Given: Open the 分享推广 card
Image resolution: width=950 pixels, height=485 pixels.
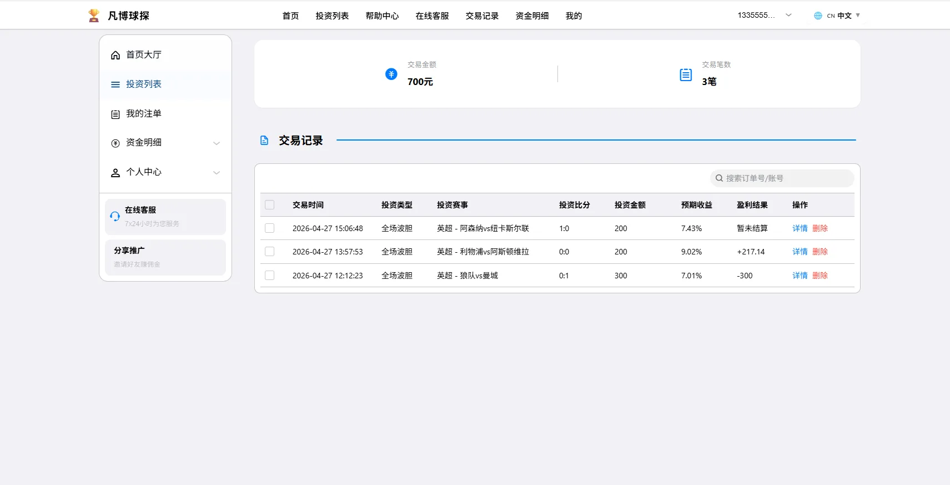Looking at the screenshot, I should [x=165, y=257].
